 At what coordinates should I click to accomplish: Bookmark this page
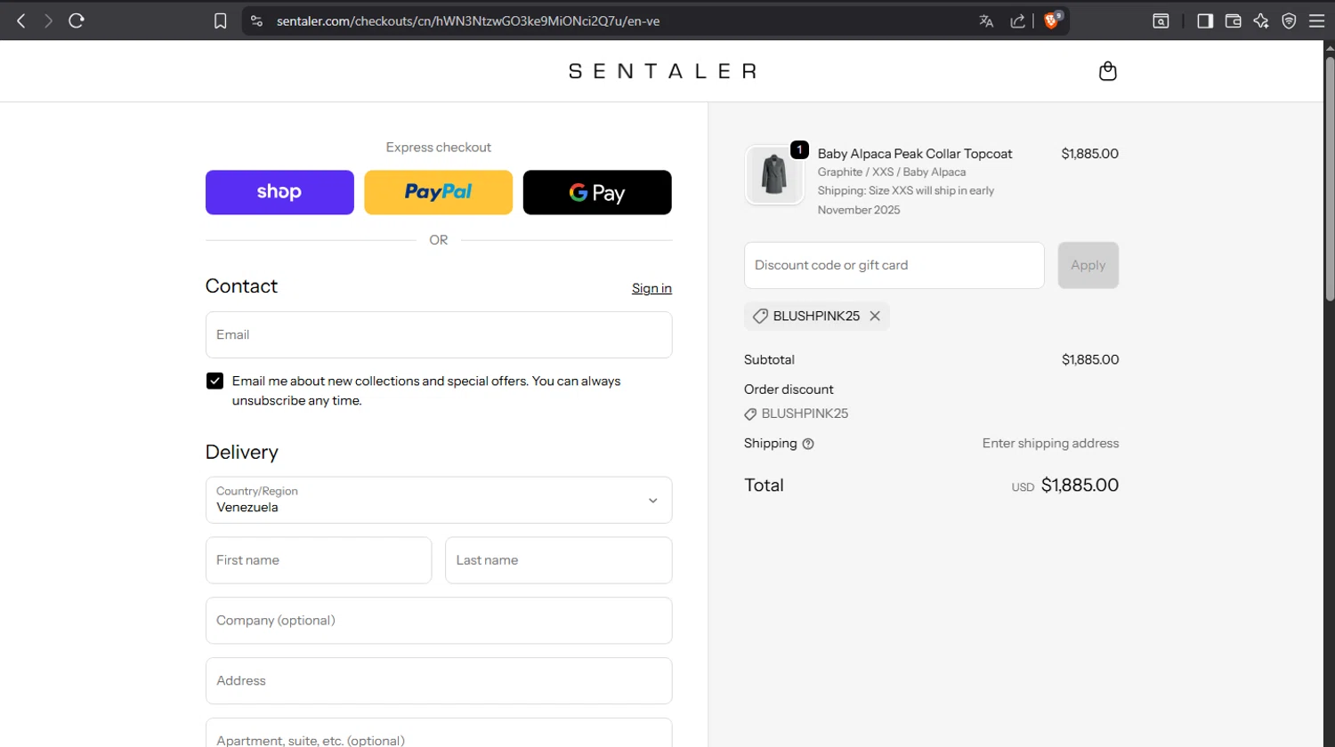coord(221,21)
